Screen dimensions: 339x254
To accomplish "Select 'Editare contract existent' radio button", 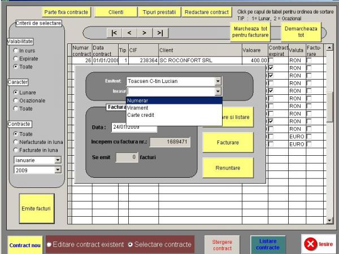I will [49, 244].
